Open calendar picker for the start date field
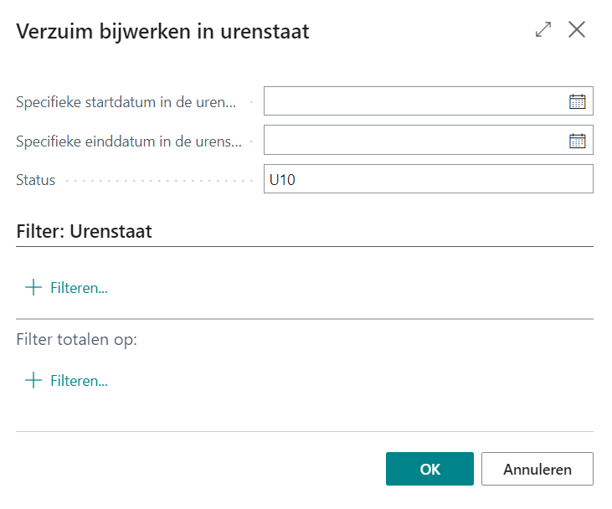The image size is (612, 509). point(577,101)
